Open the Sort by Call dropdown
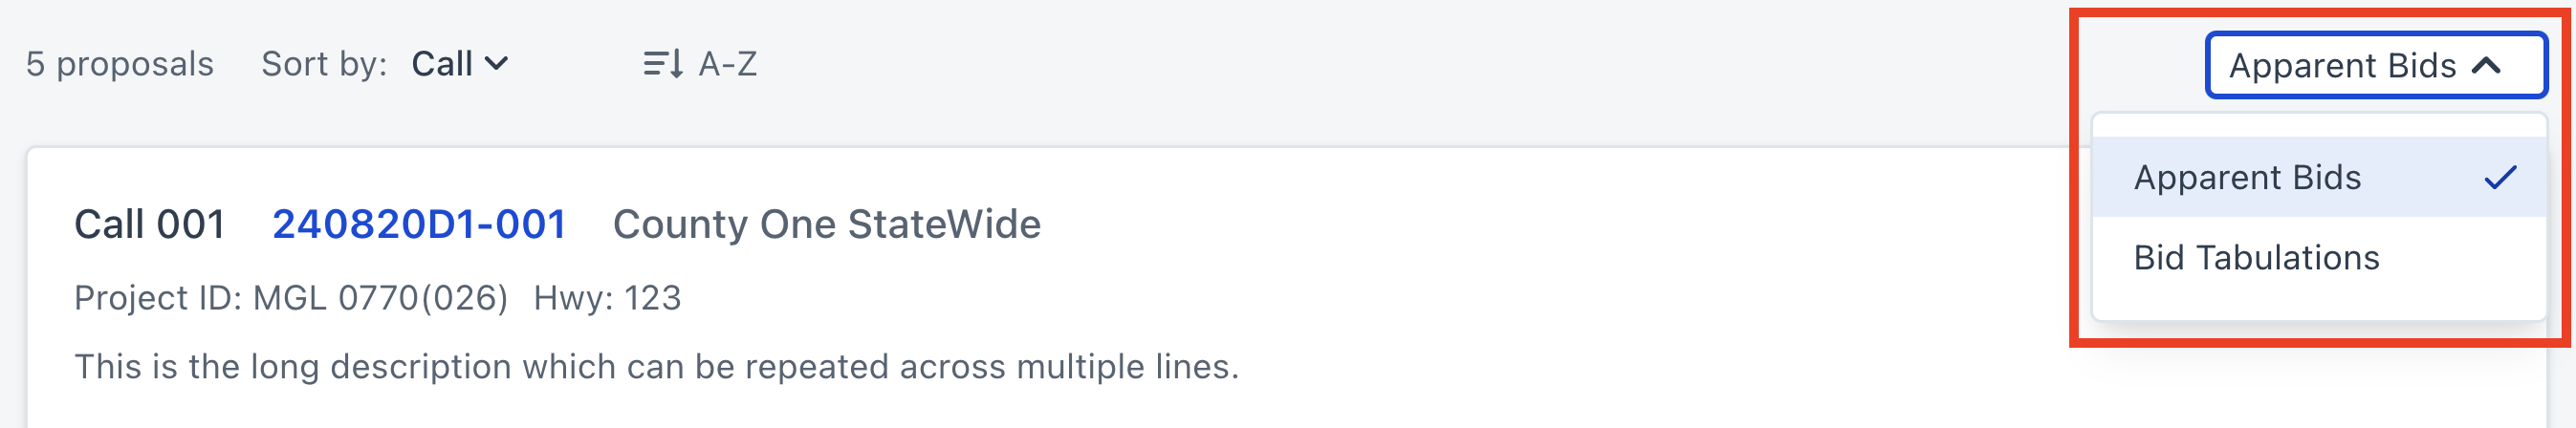Image resolution: width=2576 pixels, height=428 pixels. point(459,65)
